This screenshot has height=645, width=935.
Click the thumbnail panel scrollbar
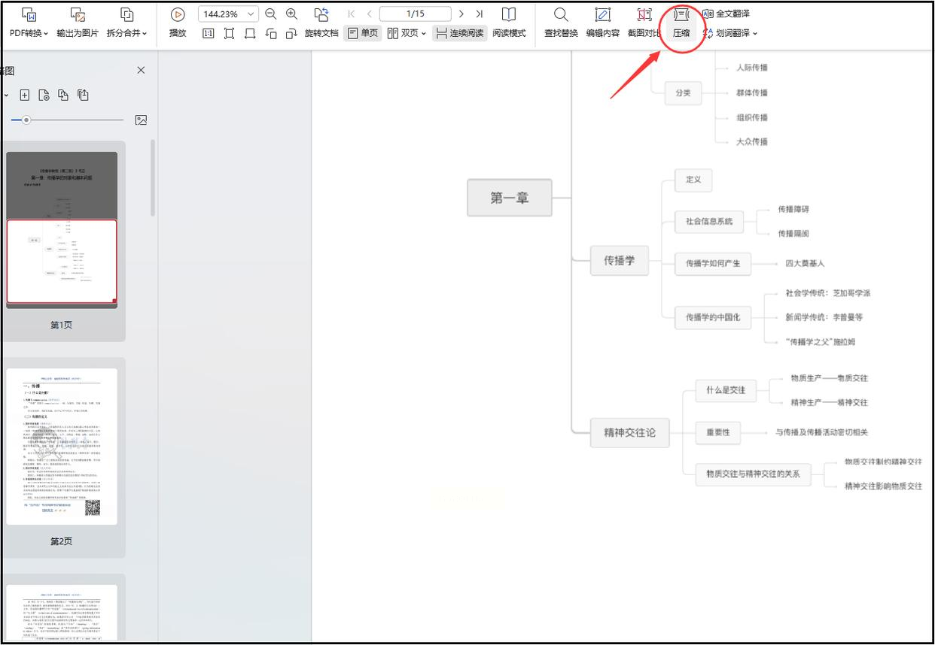(x=154, y=178)
